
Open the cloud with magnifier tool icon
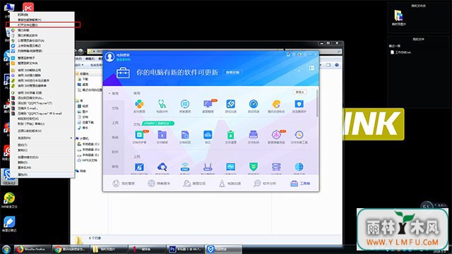pos(162,167)
